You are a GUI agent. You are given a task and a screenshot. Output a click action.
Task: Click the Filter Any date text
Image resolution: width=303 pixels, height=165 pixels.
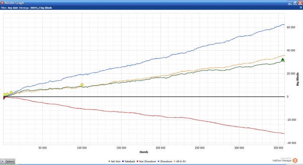[10, 8]
